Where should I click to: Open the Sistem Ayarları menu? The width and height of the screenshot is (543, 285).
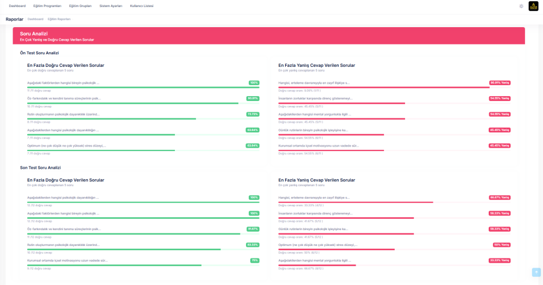pyautogui.click(x=111, y=6)
